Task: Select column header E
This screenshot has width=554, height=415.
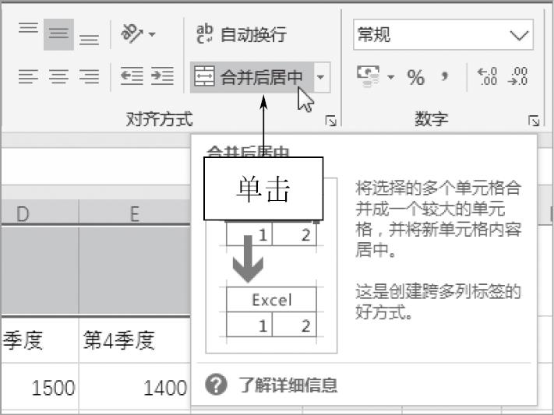Action: 134,213
